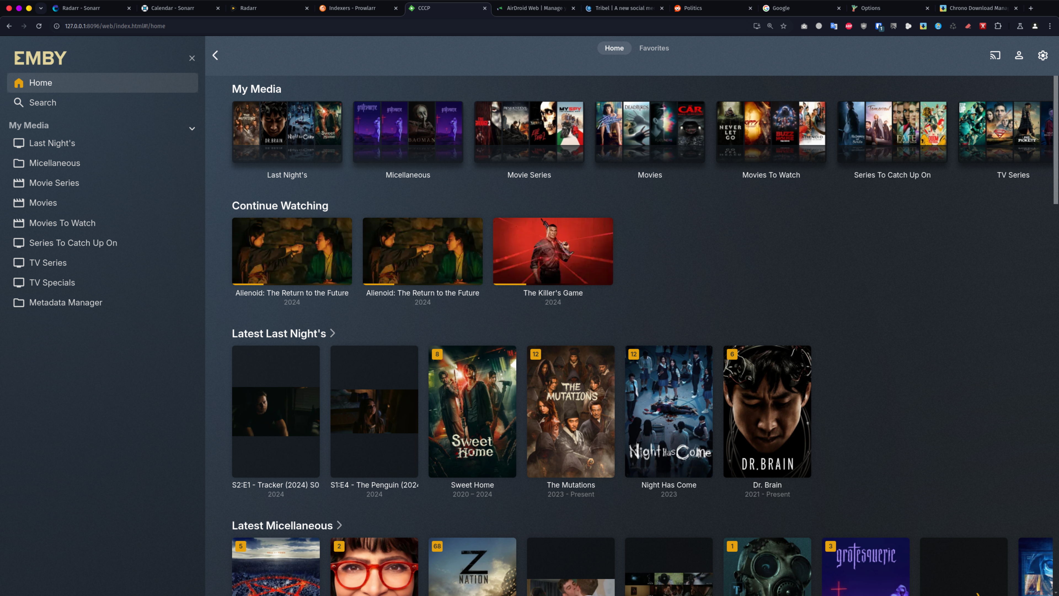The width and height of the screenshot is (1059, 596).
Task: Click the back arrow in the Emby header
Action: [215, 55]
